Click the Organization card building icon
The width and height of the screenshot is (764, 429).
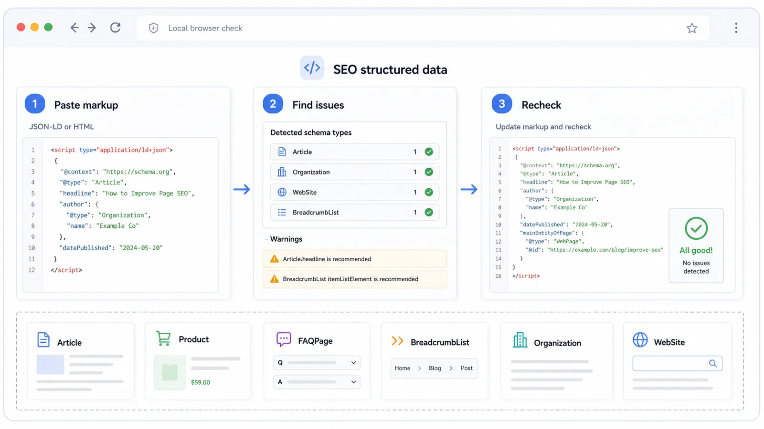(x=520, y=340)
